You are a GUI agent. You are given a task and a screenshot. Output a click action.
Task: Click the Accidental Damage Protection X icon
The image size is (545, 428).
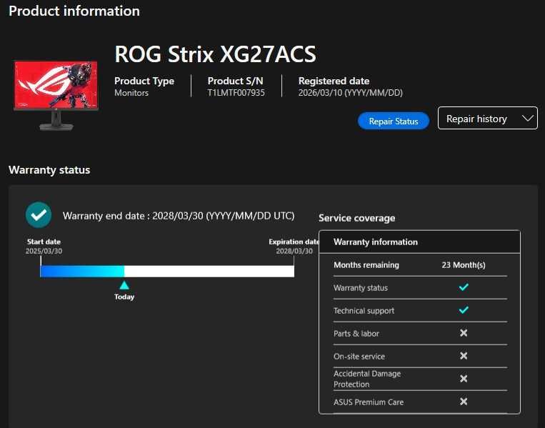click(464, 379)
